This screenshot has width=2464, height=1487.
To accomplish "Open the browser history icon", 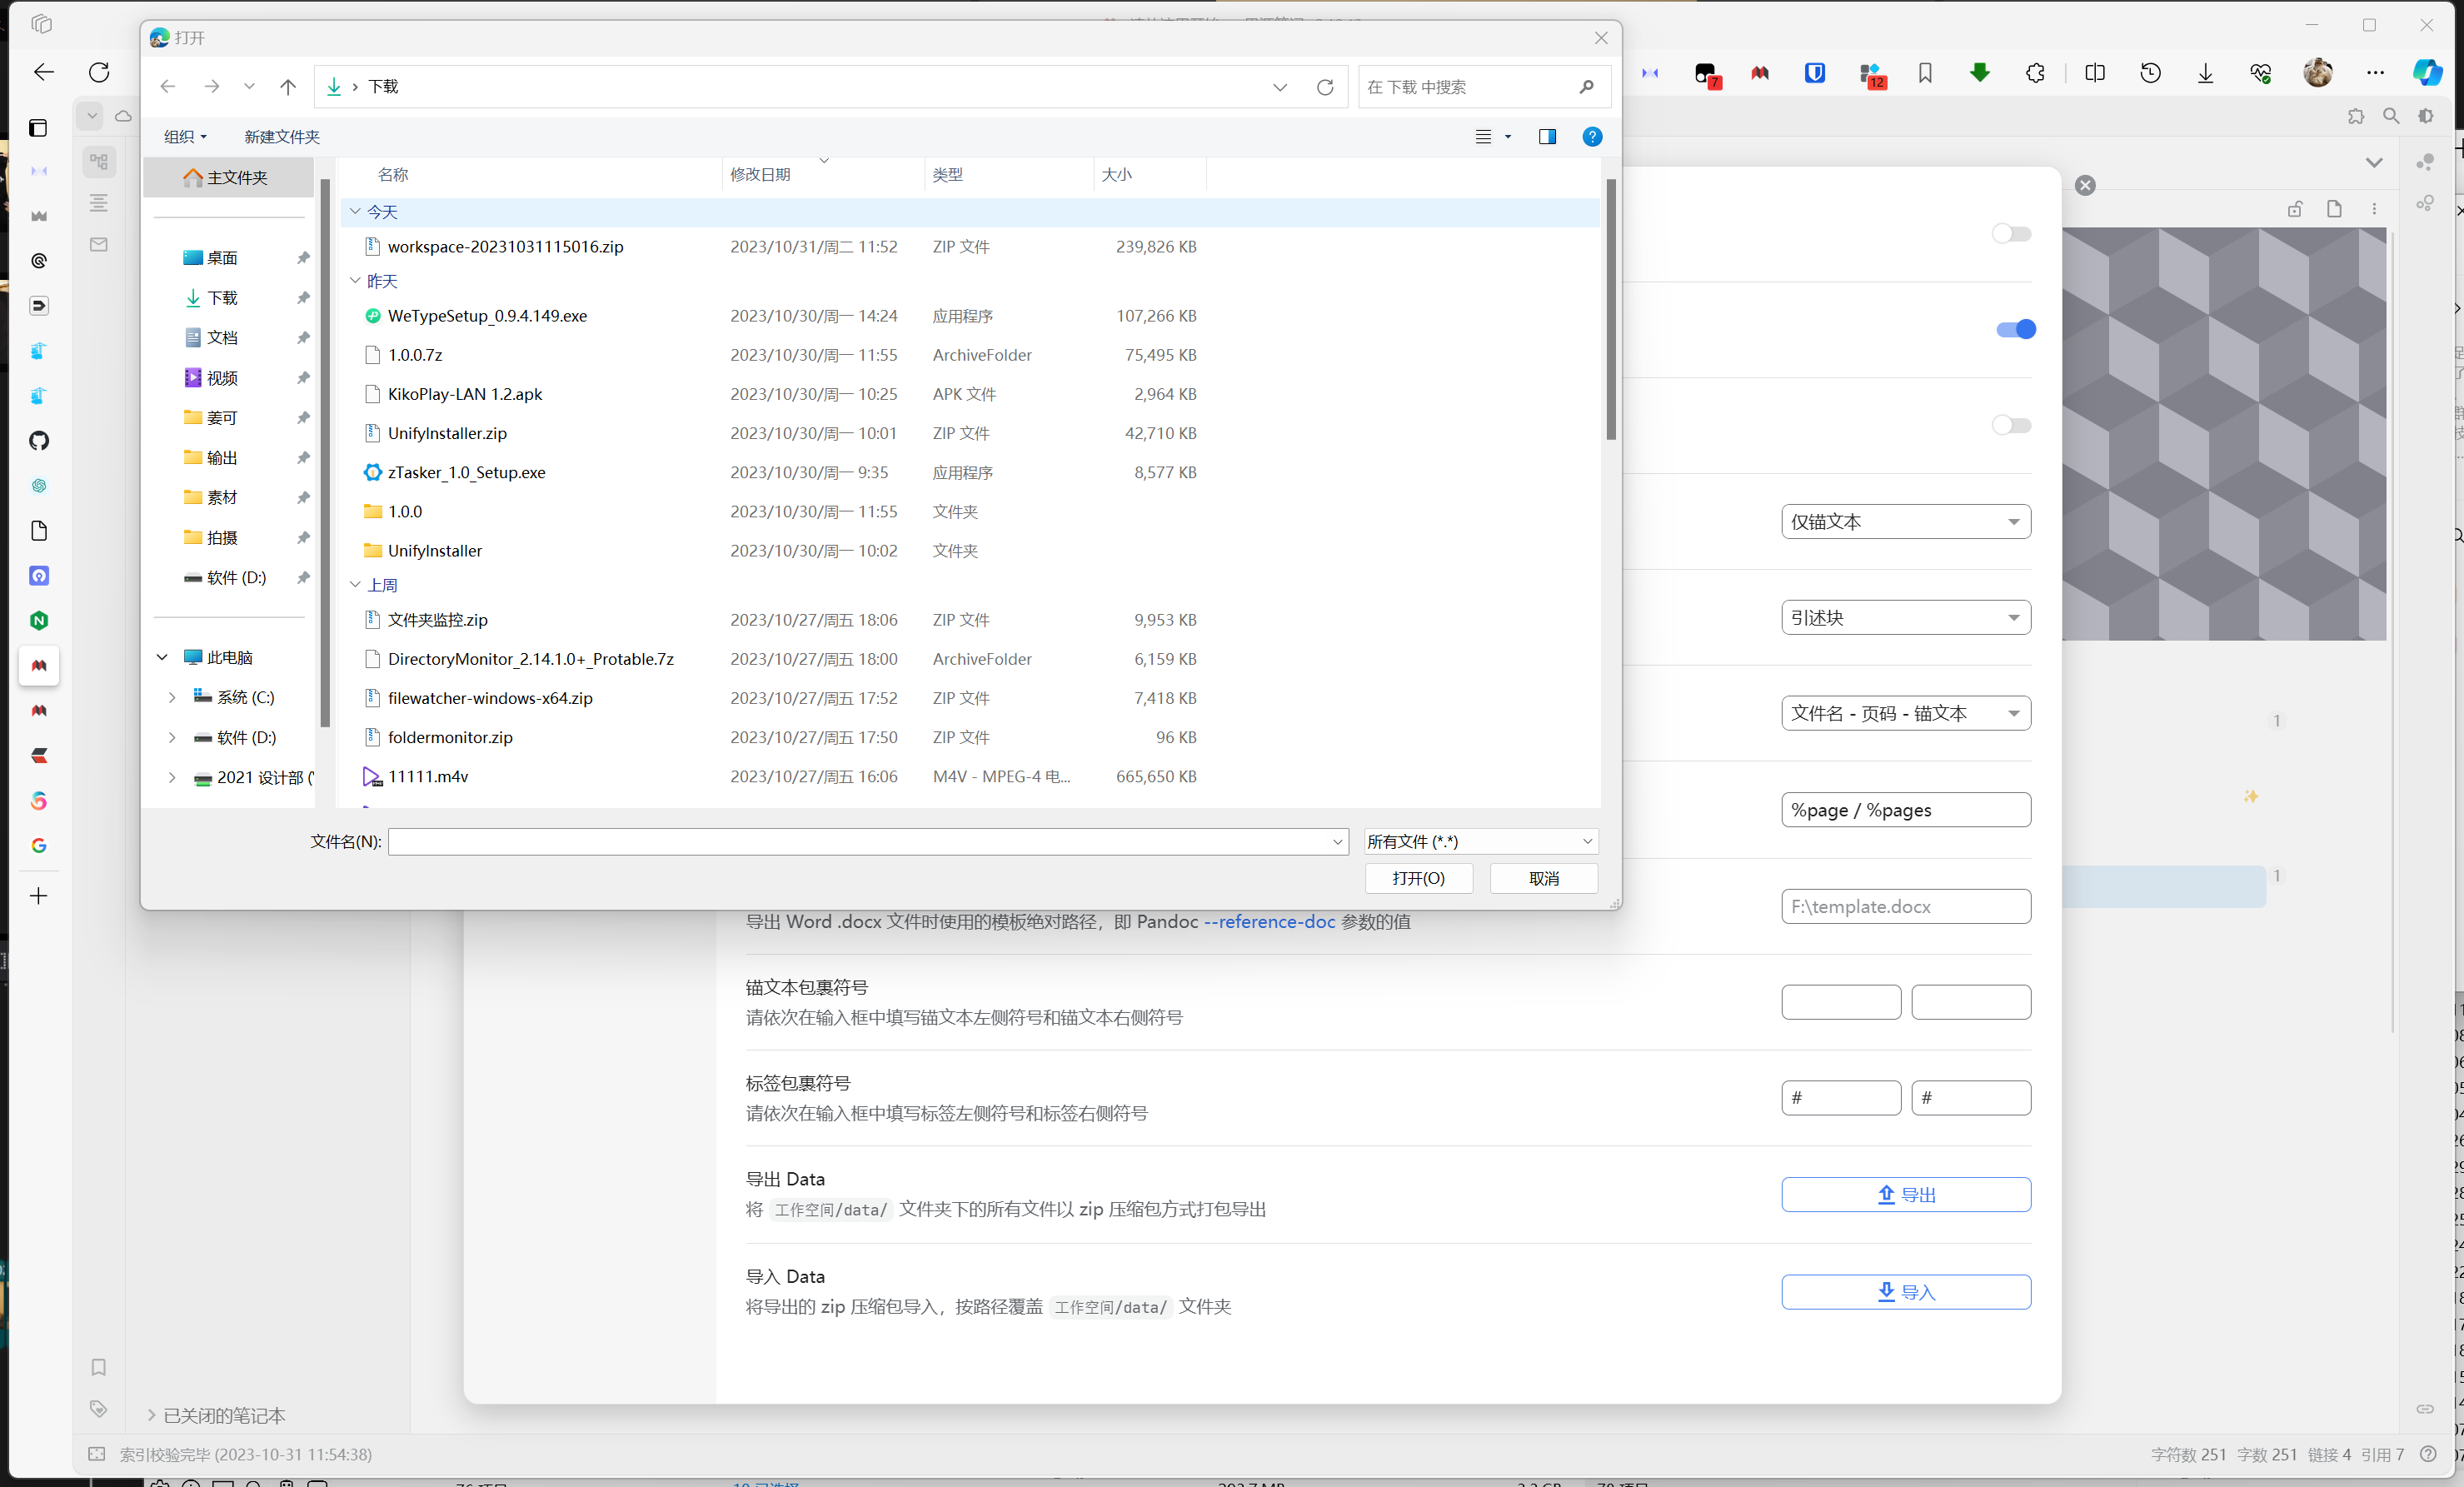I will click(x=2150, y=73).
